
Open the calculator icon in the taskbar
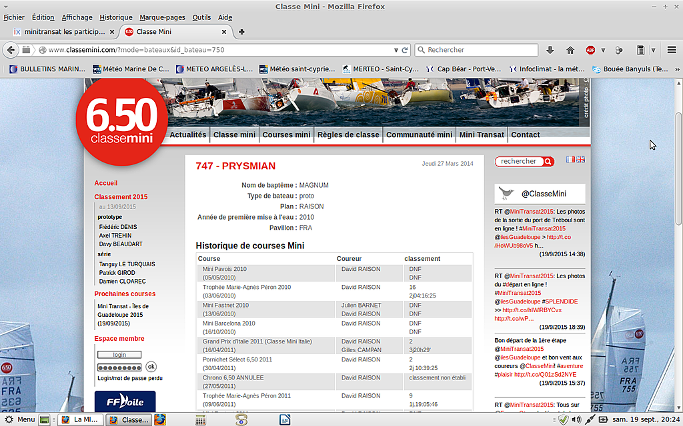(x=200, y=419)
